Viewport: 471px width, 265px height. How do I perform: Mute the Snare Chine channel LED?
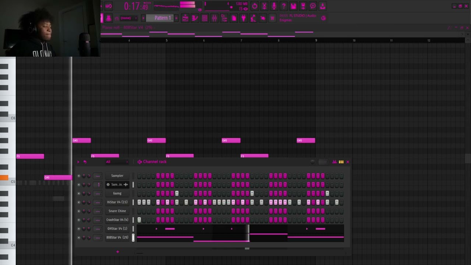point(78,211)
